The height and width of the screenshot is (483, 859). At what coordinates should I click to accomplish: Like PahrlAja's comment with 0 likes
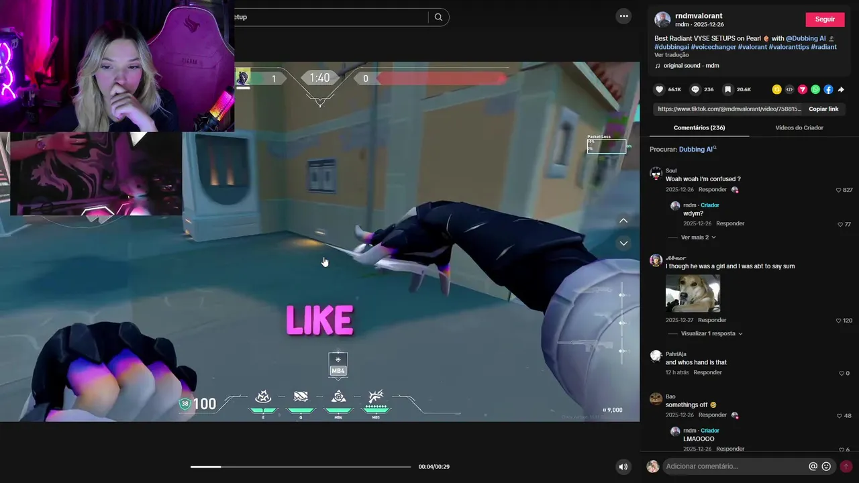coord(842,373)
